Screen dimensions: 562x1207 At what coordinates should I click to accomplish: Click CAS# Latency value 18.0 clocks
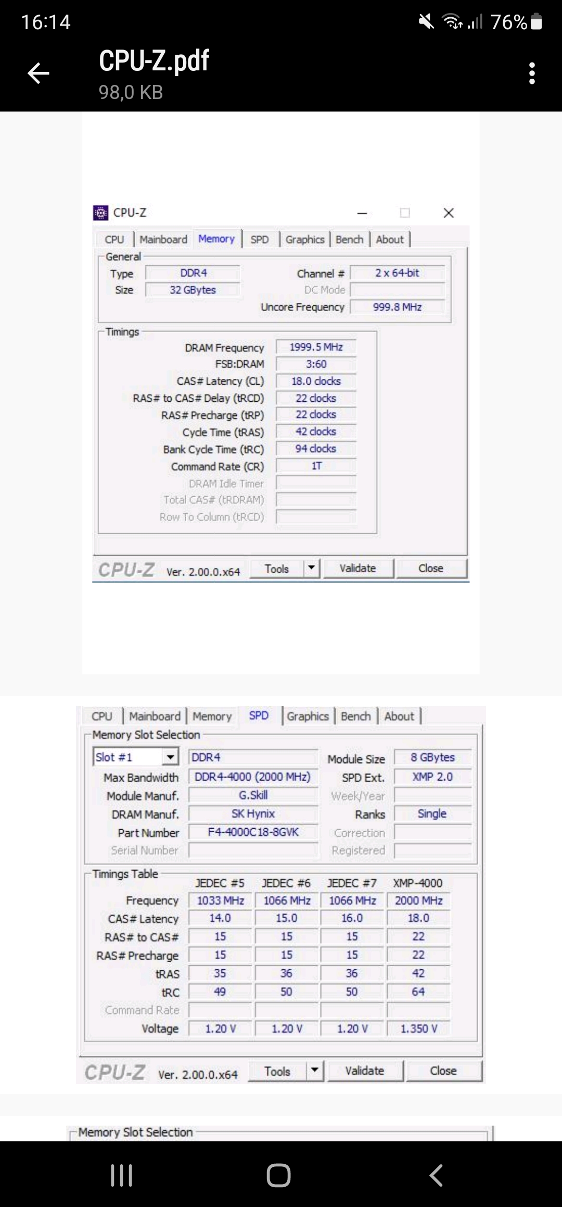[316, 381]
